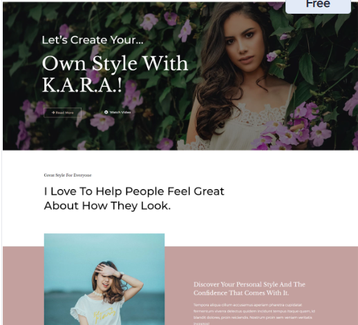Select the Free badge label
This screenshot has height=325, width=358.
tap(318, 5)
